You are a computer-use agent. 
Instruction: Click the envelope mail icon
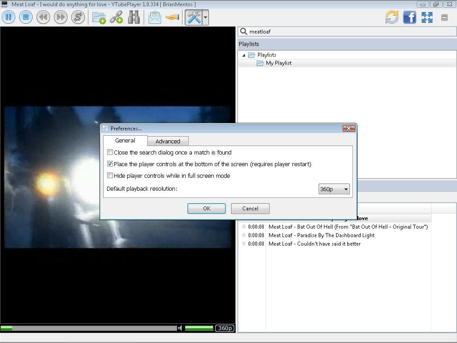pos(154,17)
